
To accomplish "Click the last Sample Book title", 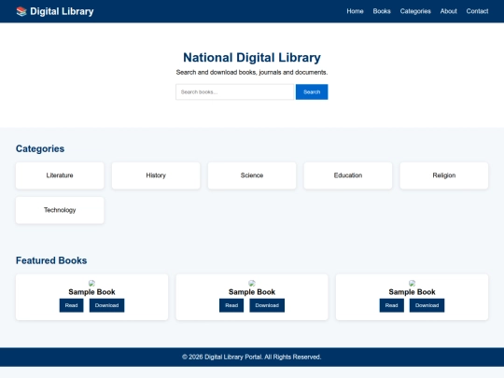I will (x=413, y=292).
